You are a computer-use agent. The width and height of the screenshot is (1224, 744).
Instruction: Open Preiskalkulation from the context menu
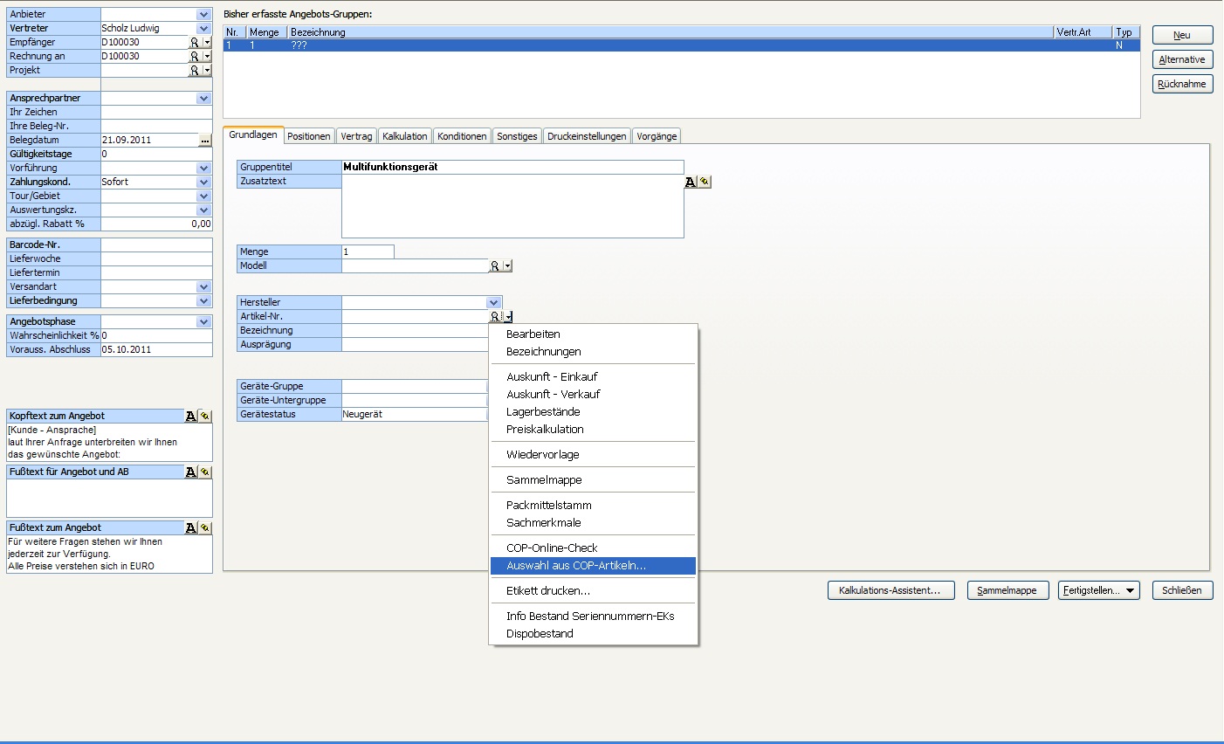[593, 430]
